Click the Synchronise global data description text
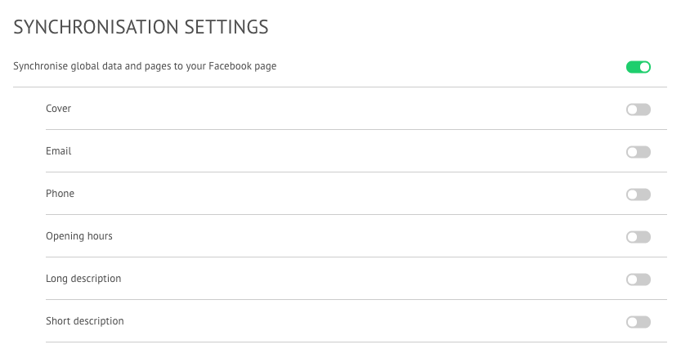 click(145, 66)
